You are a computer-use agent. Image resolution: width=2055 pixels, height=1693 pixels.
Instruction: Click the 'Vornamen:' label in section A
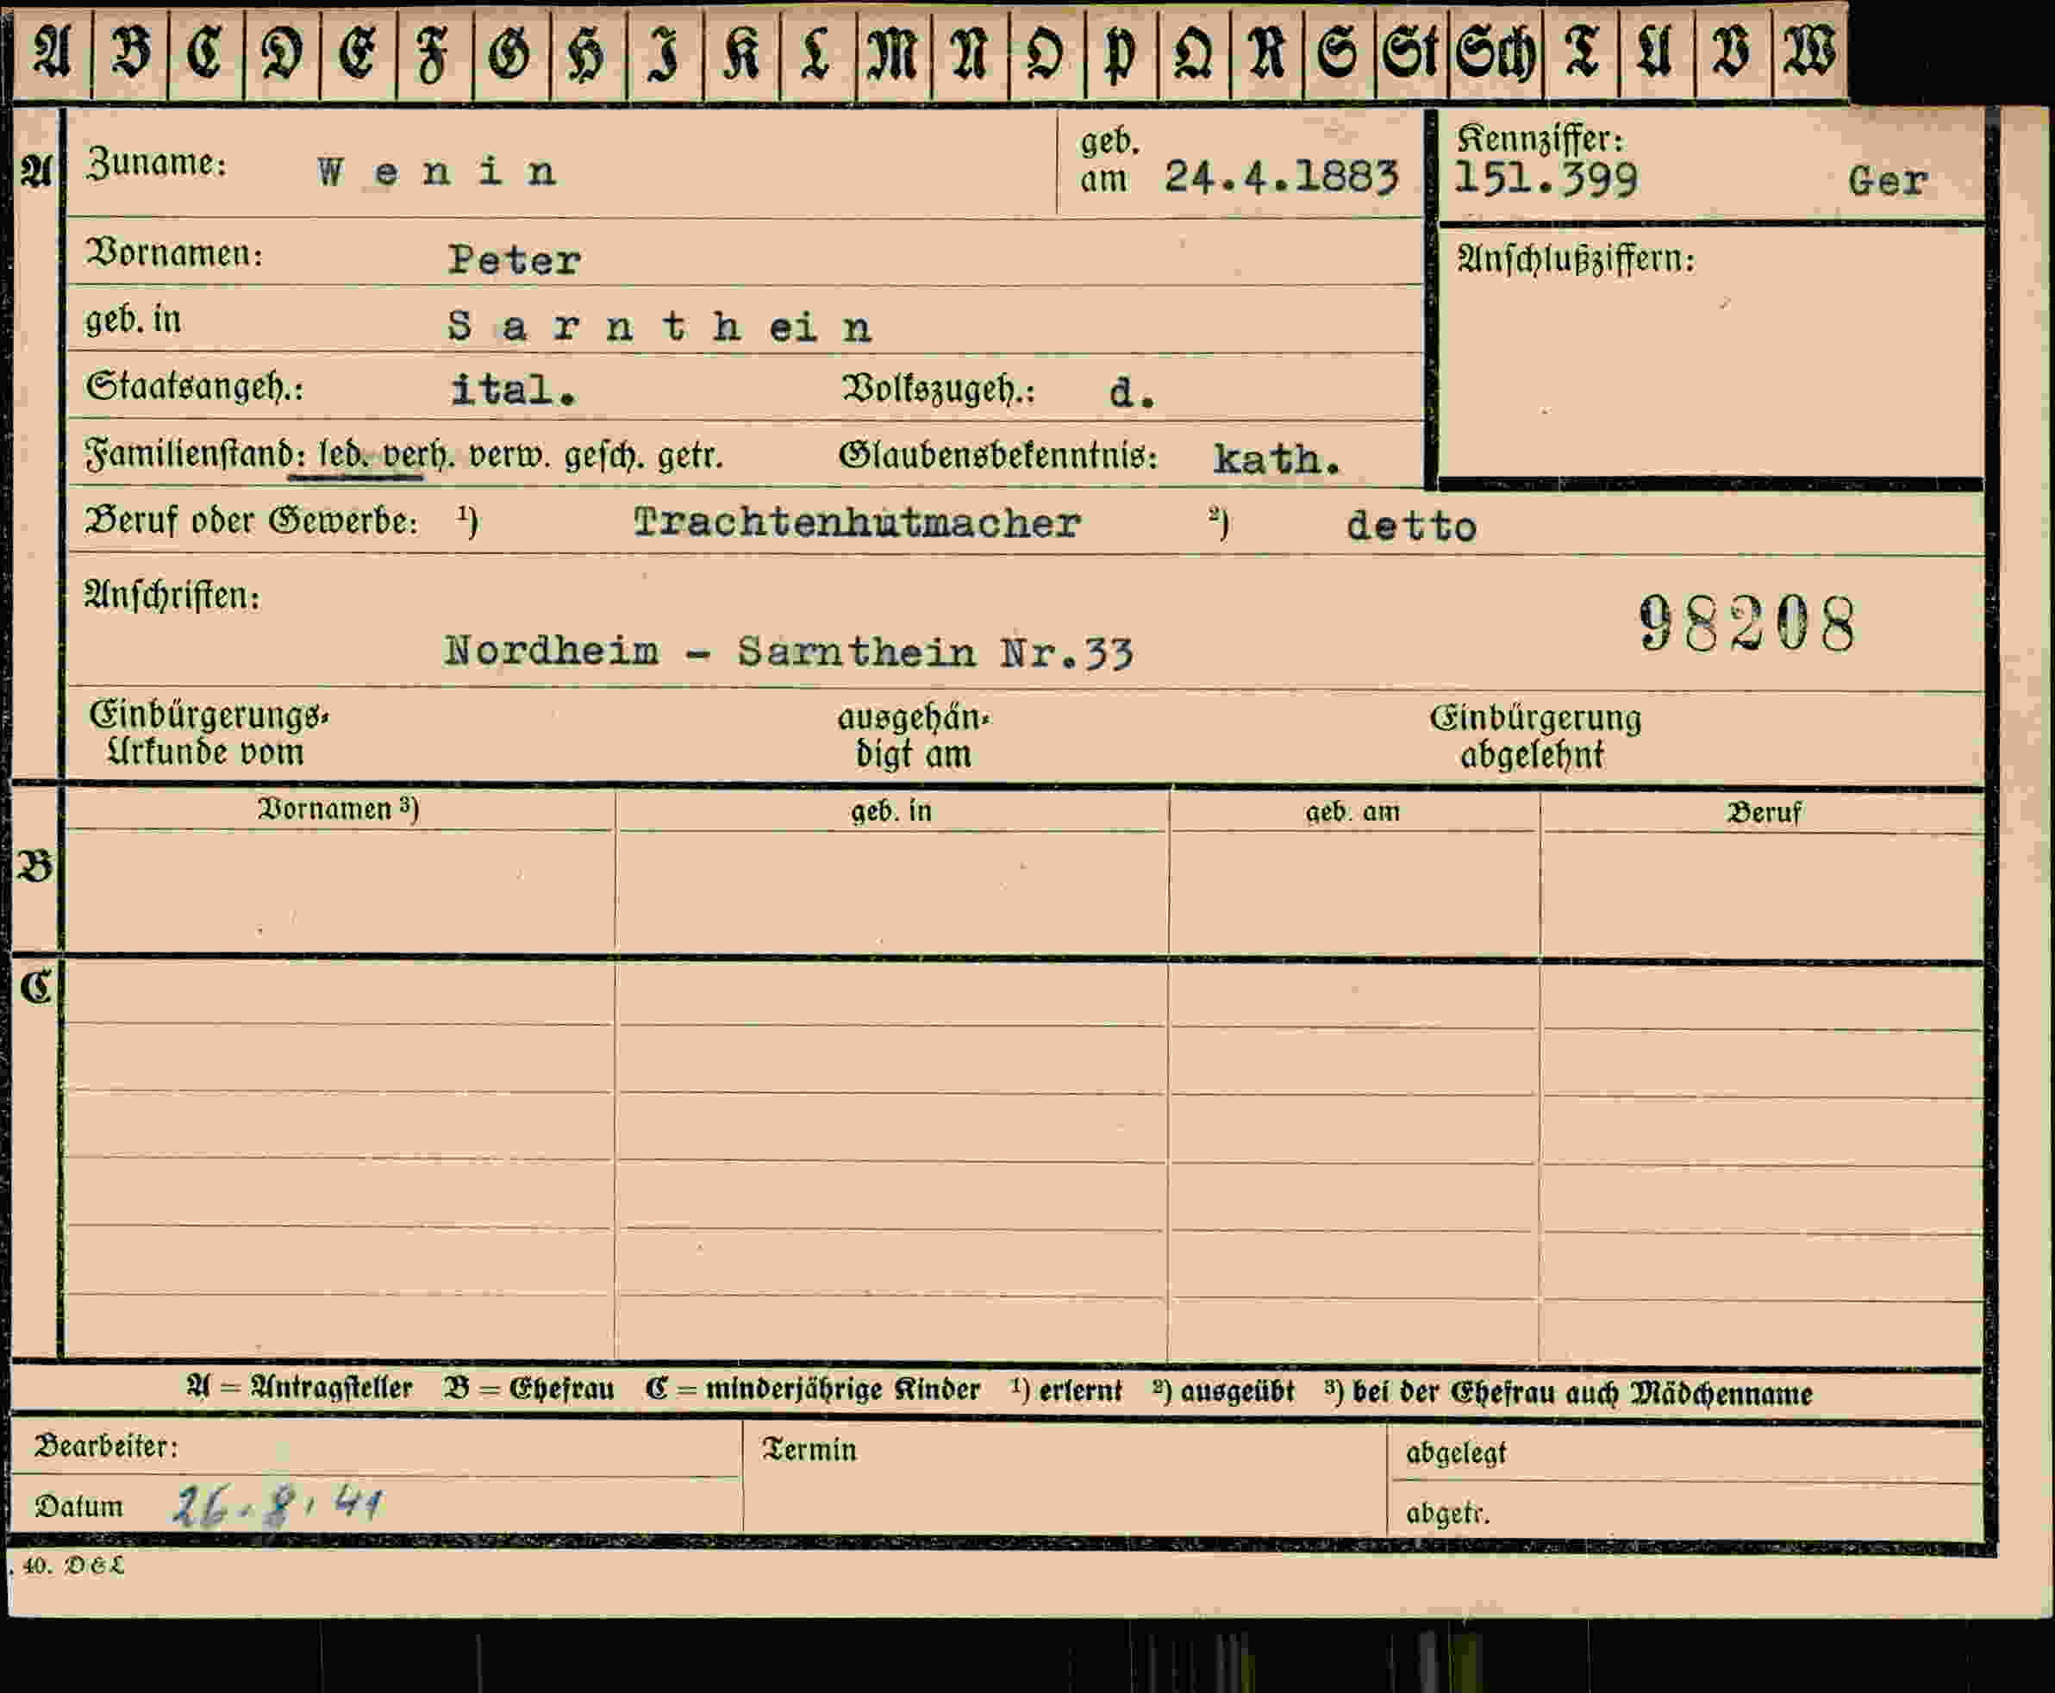click(175, 253)
